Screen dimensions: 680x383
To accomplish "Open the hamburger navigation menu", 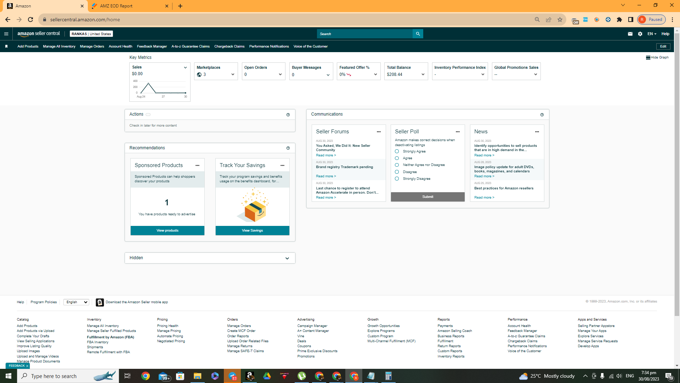I will (x=6, y=34).
